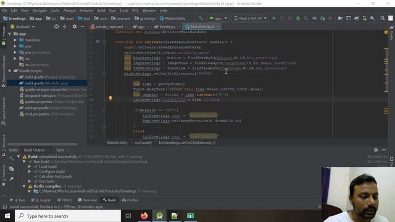
Task: Open the Android view selector dropdown
Action: tap(23, 27)
